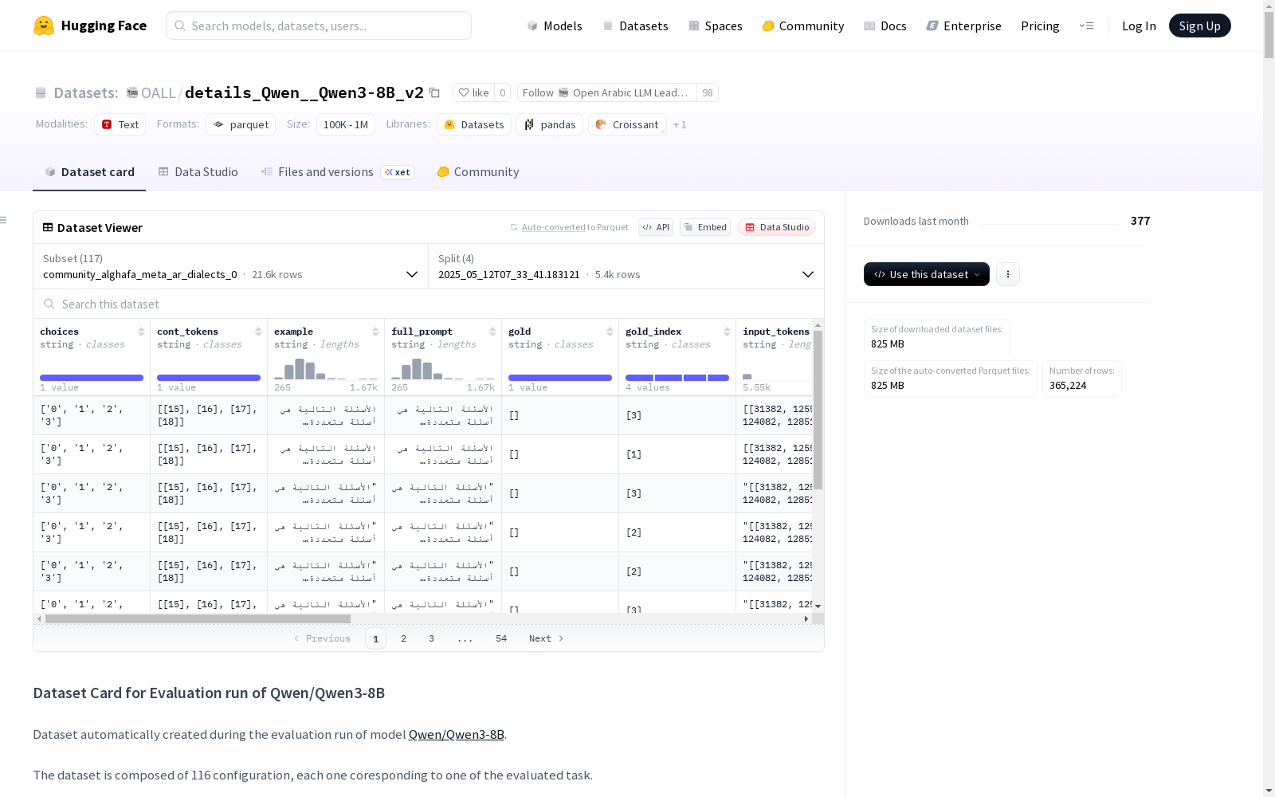Go to the Next page of rows
This screenshot has height=797, width=1275.
547,638
